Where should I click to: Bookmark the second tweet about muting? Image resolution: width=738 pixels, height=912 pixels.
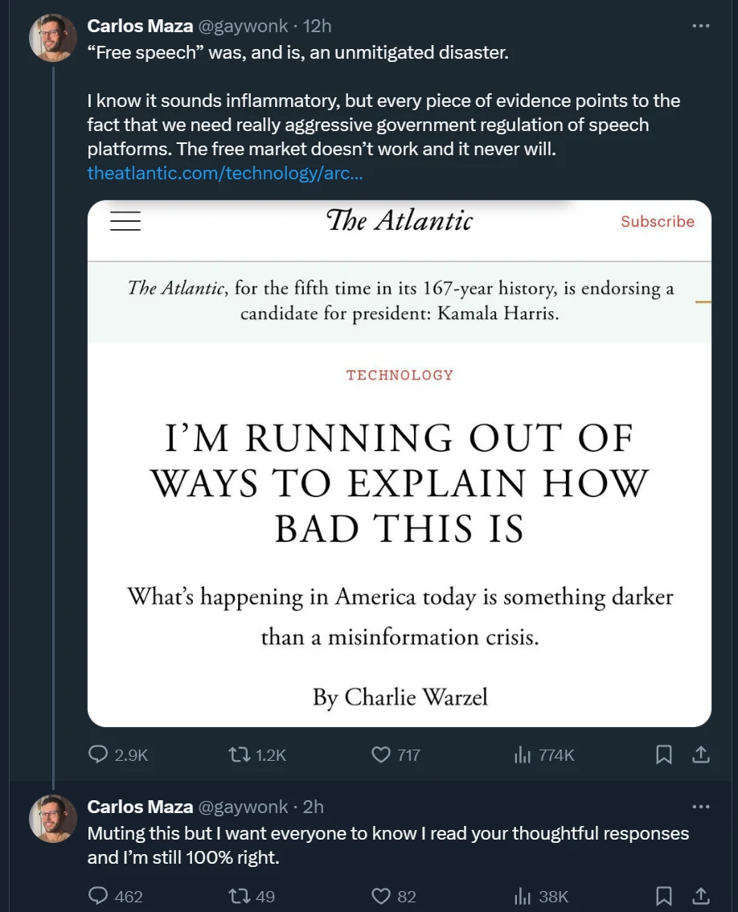coord(663,896)
